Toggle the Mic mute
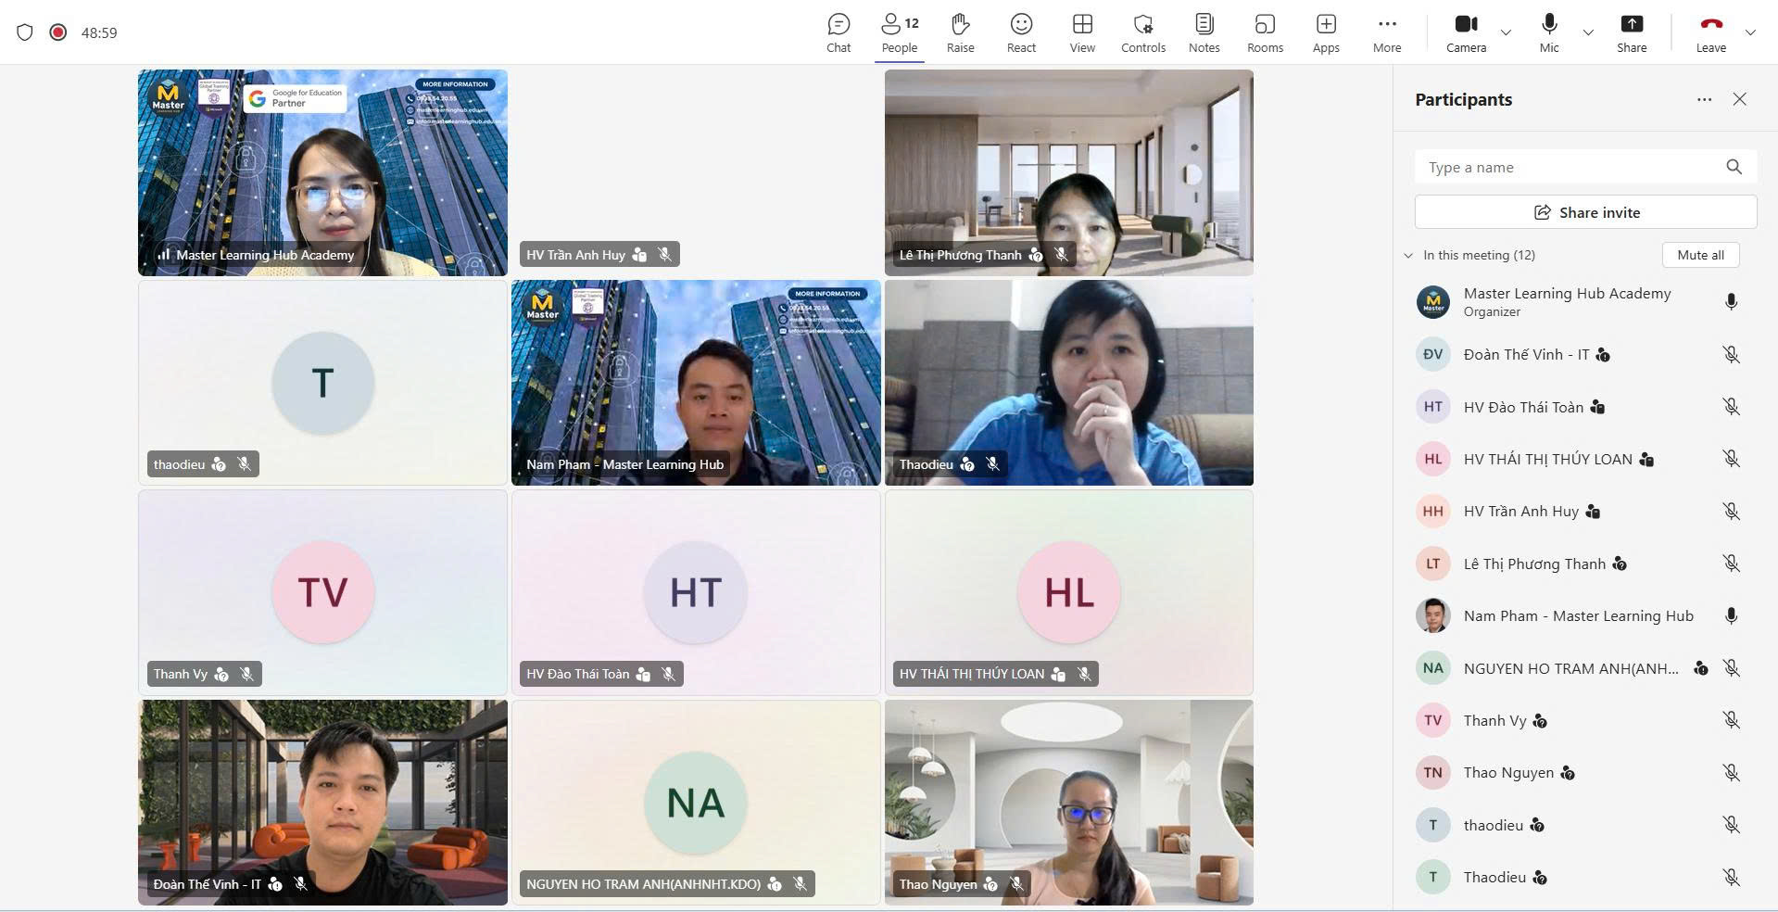The height and width of the screenshot is (912, 1778). (x=1549, y=32)
